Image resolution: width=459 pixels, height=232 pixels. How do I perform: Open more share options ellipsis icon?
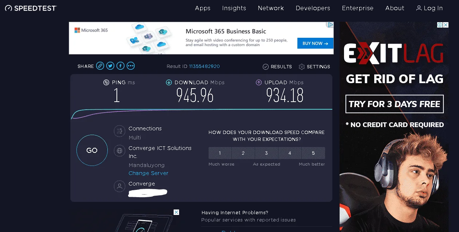point(131,66)
